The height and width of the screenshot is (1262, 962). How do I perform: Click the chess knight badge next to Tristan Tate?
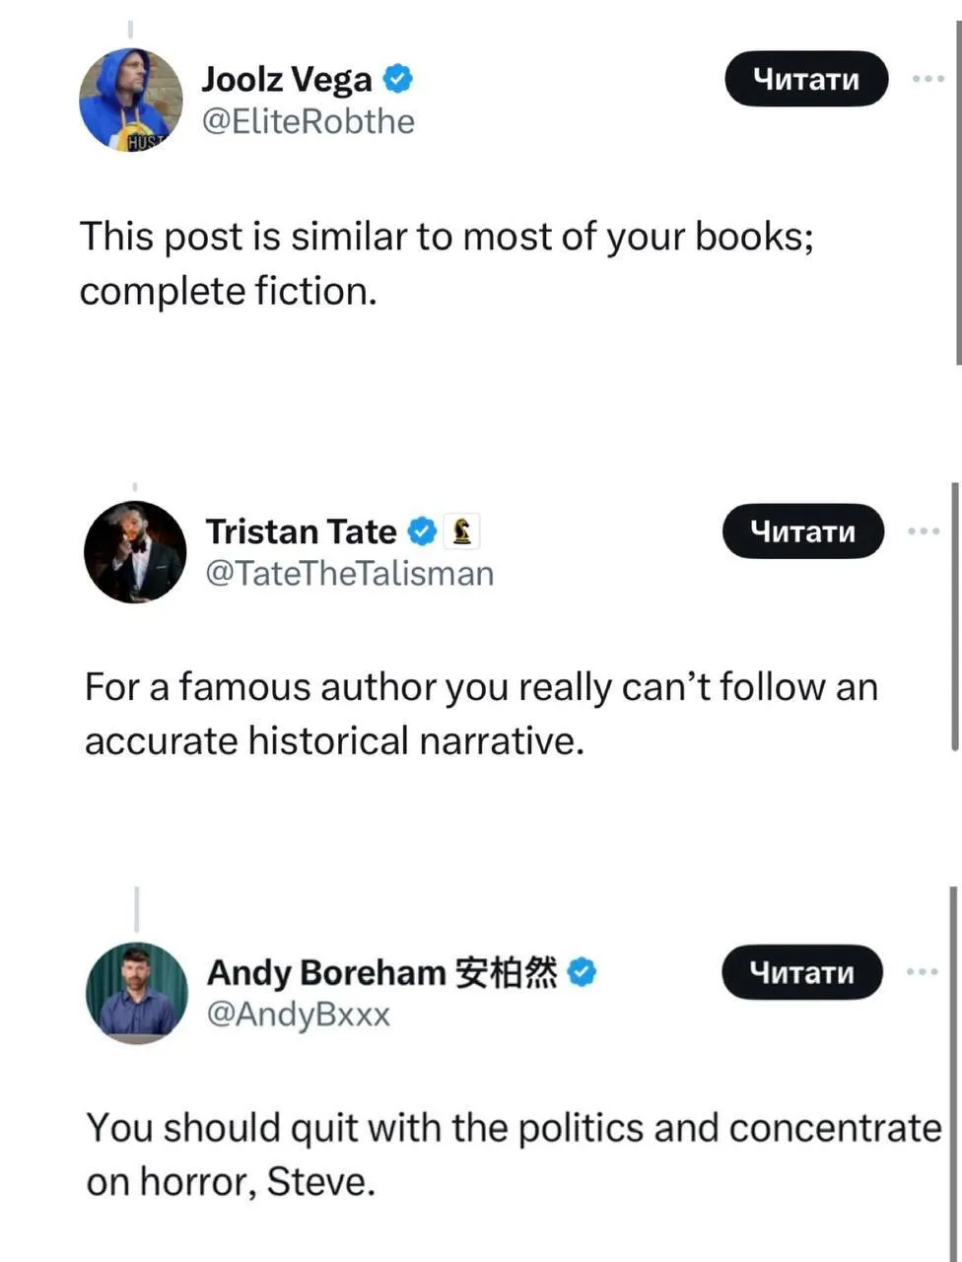coord(463,530)
